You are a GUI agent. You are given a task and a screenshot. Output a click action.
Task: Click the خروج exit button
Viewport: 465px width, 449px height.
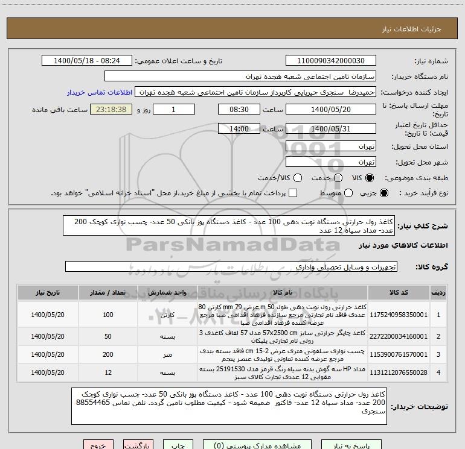tap(98, 445)
